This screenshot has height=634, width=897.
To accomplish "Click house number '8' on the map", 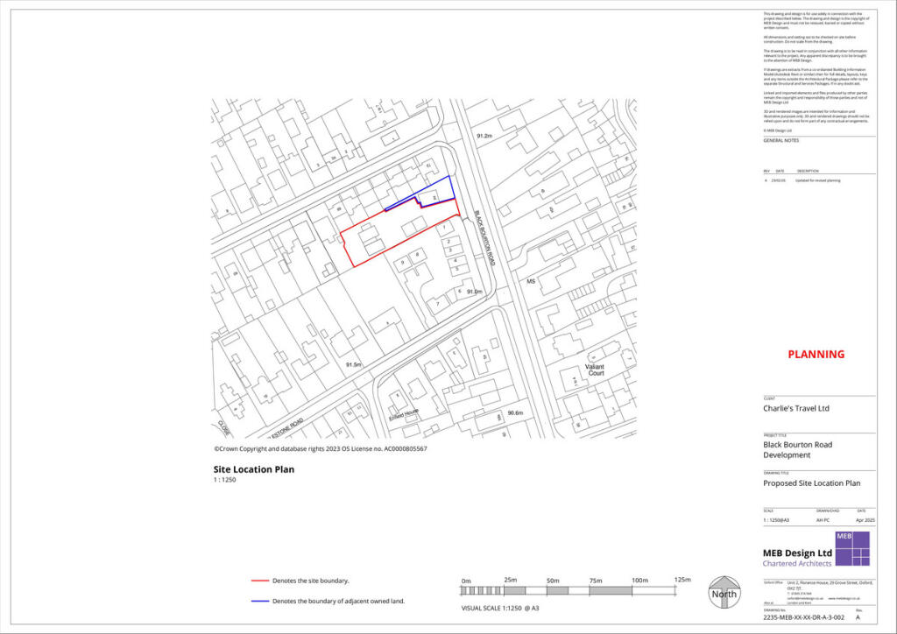I will pyautogui.click(x=418, y=255).
